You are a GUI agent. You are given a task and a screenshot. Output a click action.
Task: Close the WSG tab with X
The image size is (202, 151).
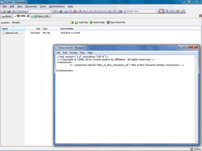(28, 16)
